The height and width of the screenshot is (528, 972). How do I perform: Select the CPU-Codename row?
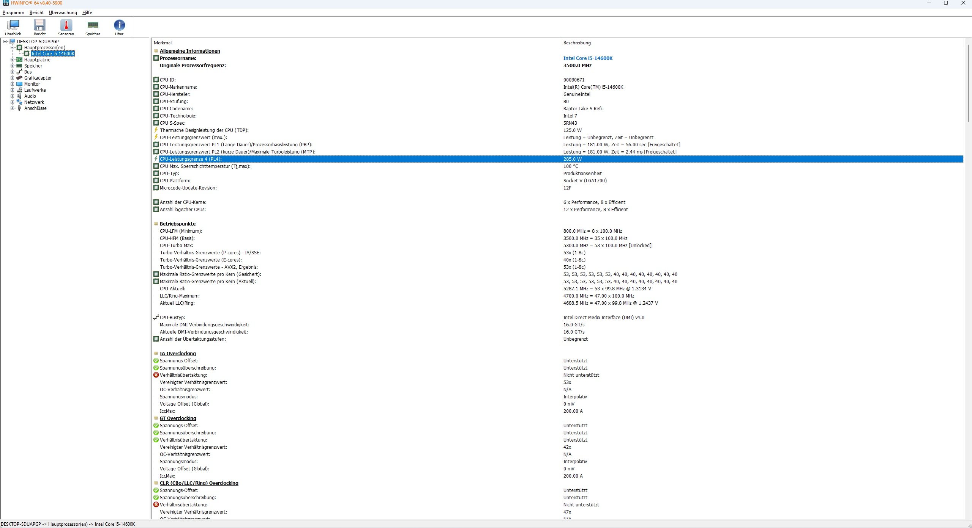[177, 109]
